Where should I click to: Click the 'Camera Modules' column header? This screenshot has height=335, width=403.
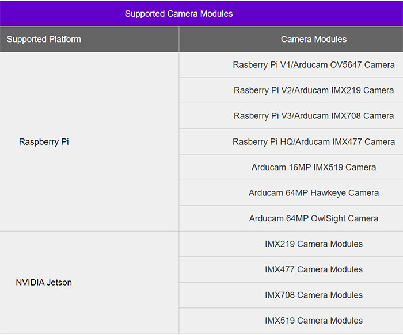tap(314, 39)
